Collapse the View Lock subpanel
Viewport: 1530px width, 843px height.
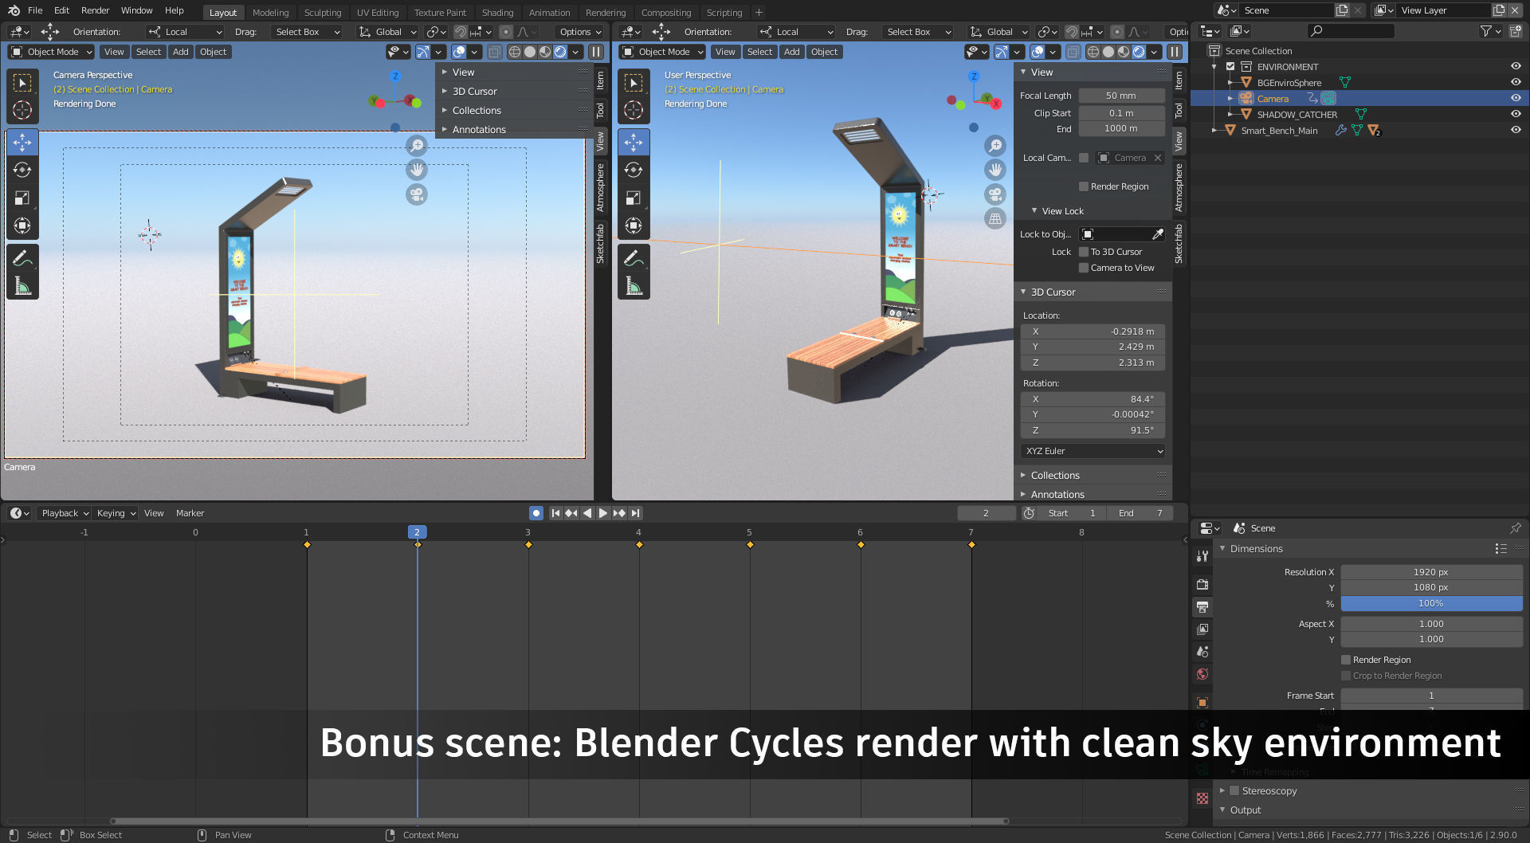[x=1034, y=211]
